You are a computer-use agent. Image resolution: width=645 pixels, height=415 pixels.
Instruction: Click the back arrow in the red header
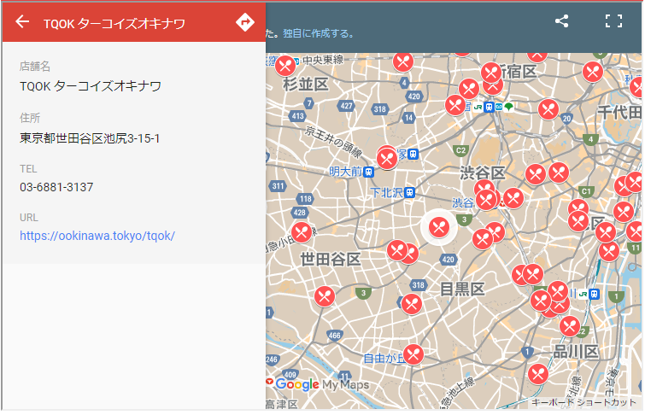pyautogui.click(x=22, y=22)
